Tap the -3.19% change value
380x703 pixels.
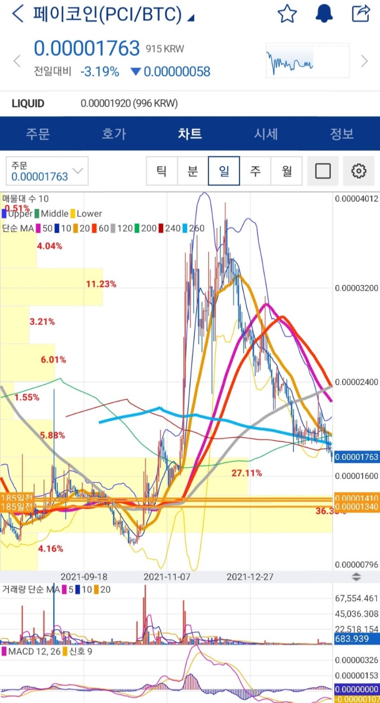click(100, 72)
